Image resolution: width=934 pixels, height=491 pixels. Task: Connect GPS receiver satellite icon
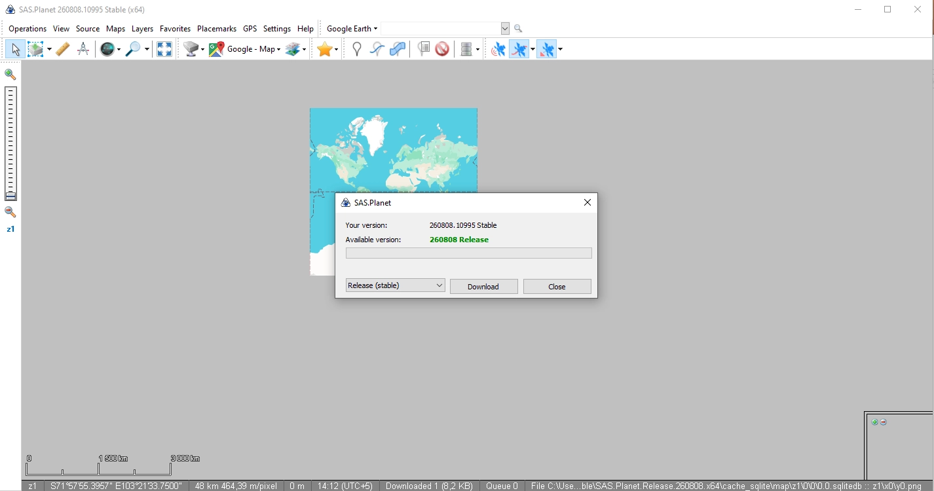tap(498, 49)
